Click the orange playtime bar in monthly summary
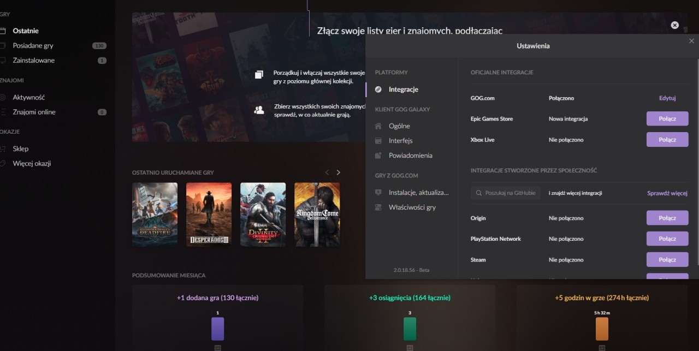 [602, 329]
